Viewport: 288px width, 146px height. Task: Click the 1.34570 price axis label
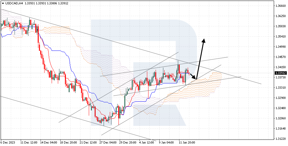(x=280, y=57)
